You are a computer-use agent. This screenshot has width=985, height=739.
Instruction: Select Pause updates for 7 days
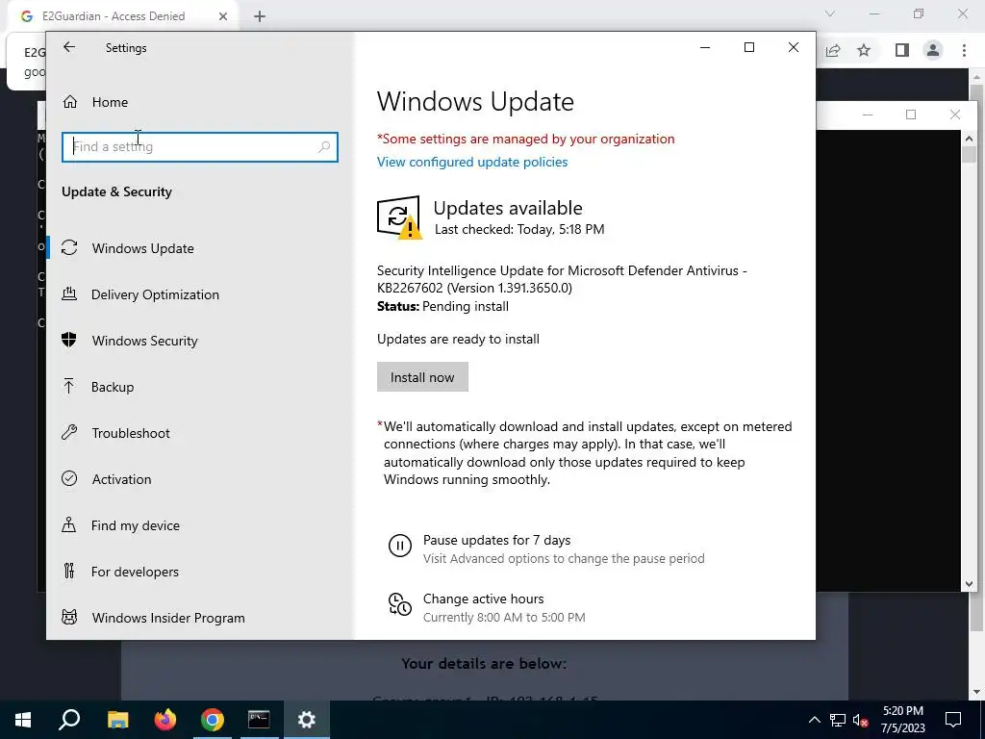click(496, 540)
